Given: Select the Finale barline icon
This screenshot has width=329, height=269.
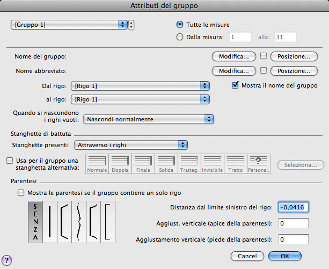Looking at the screenshot, I should pyautogui.click(x=143, y=163).
